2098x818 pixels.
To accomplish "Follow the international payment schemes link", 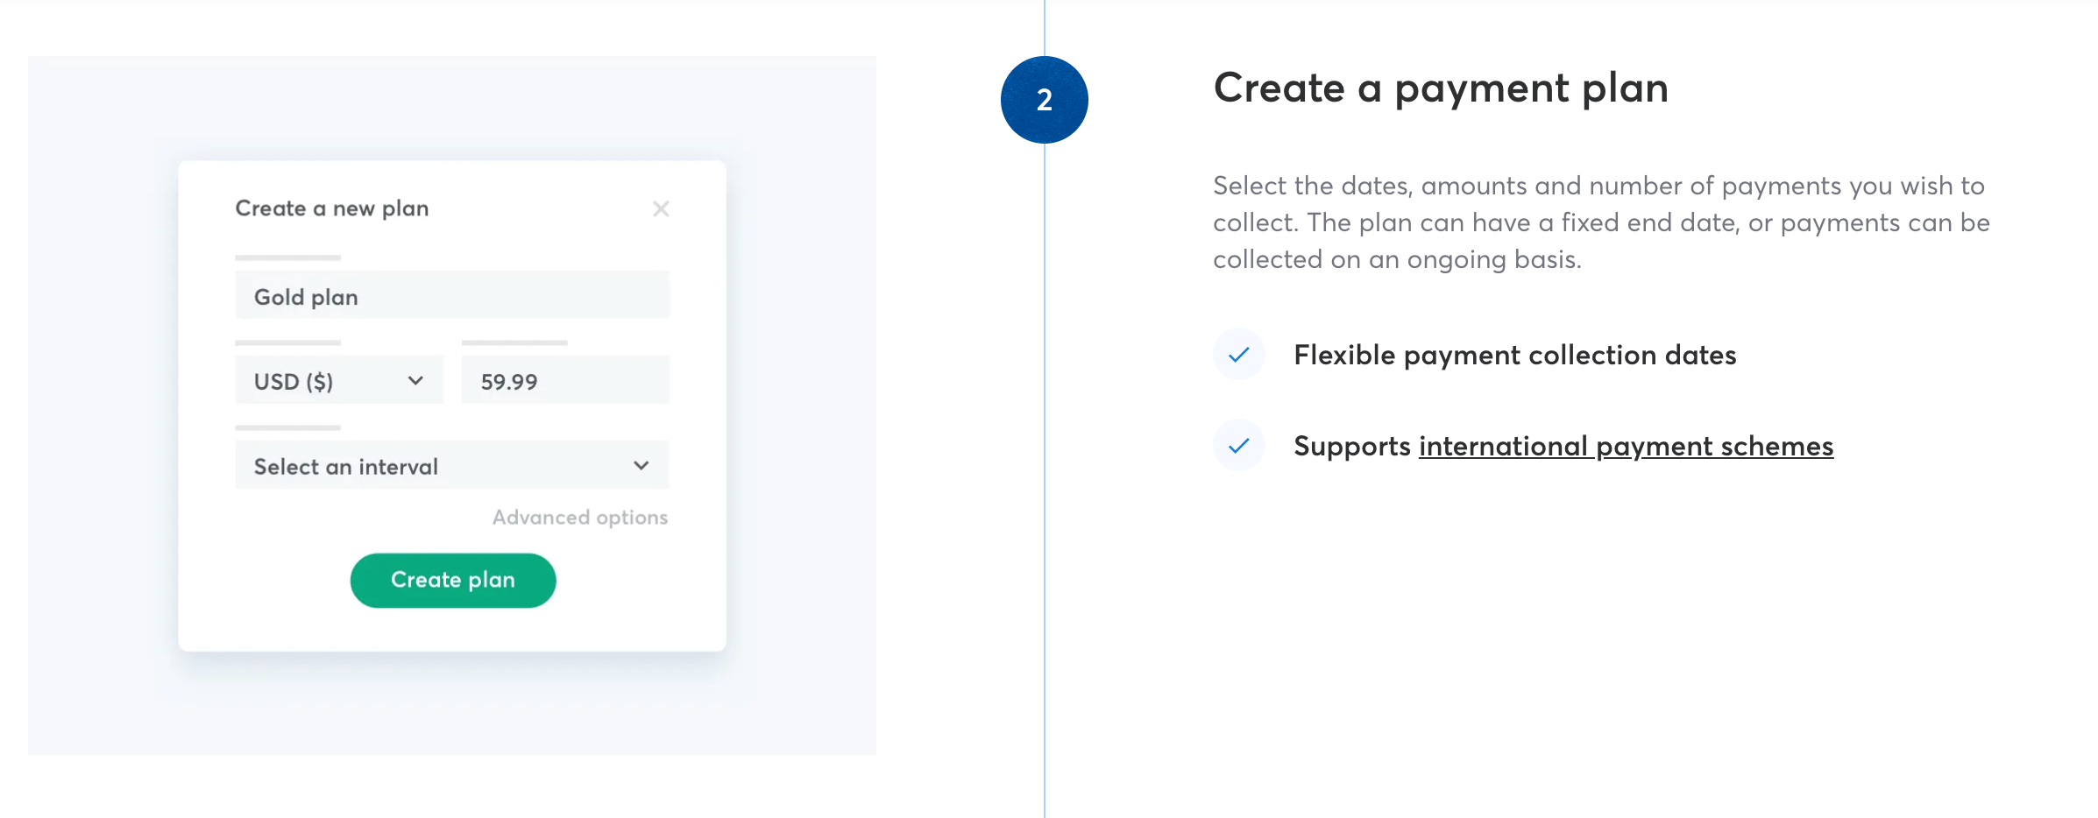I will pyautogui.click(x=1626, y=447).
